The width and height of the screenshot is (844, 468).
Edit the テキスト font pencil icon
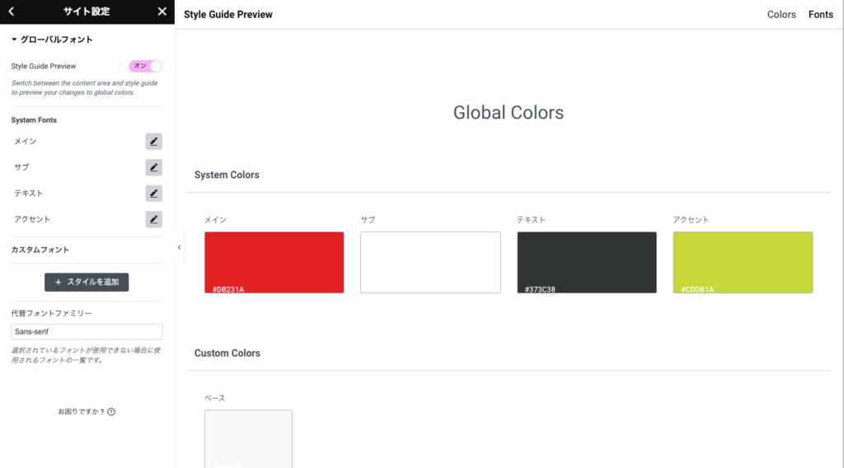coord(153,194)
